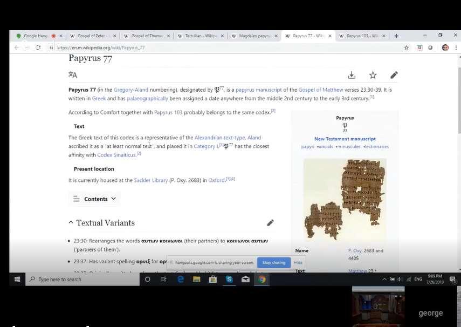Open a new browser tab
Screen dimensions: 461x327
[x=396, y=36]
